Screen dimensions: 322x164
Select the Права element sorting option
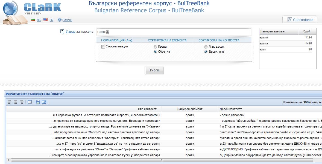tap(155, 47)
